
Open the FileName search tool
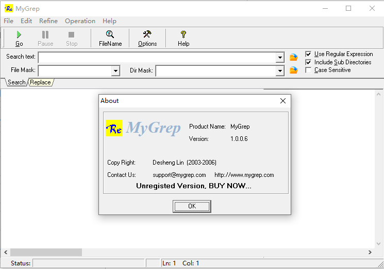click(x=110, y=39)
